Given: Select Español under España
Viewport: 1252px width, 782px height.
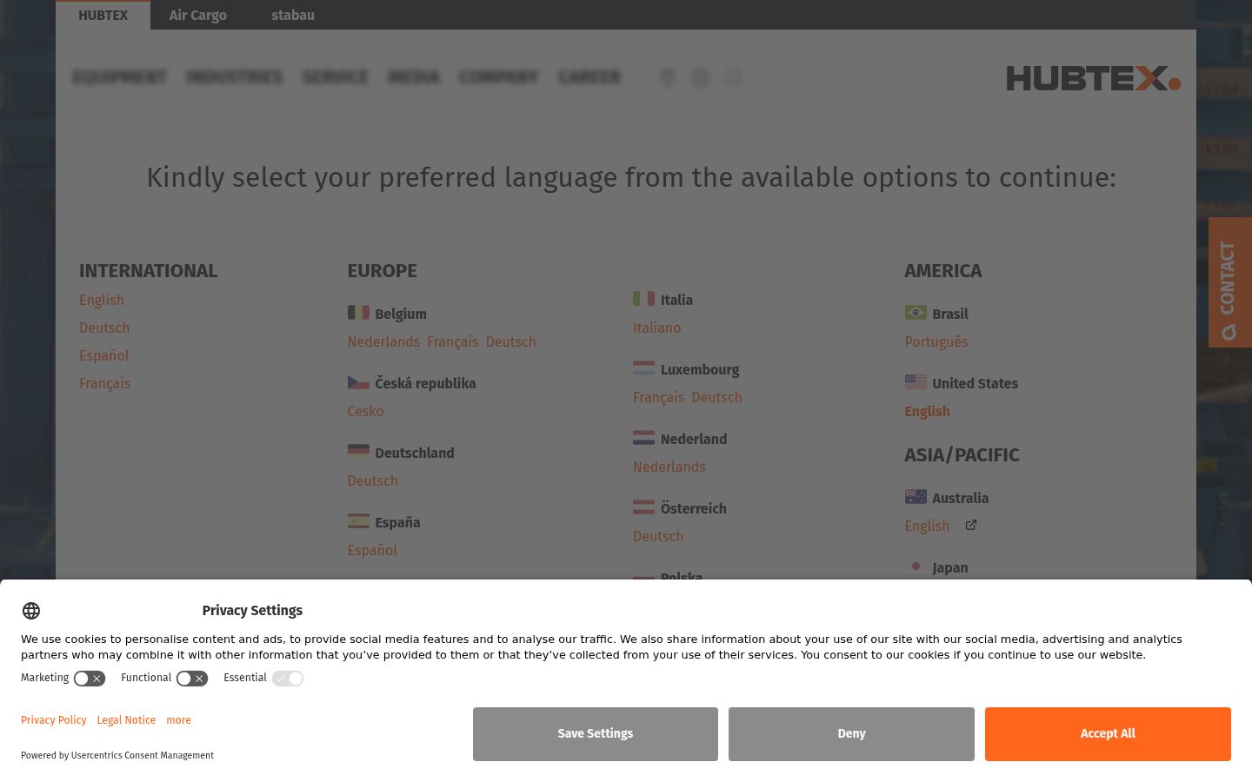Looking at the screenshot, I should (x=372, y=550).
